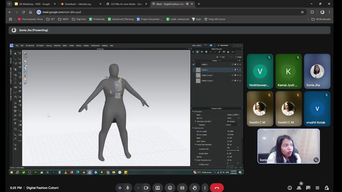Toggle the Elastic checkbox
This screenshot has width=342, height=192.
tap(228, 138)
